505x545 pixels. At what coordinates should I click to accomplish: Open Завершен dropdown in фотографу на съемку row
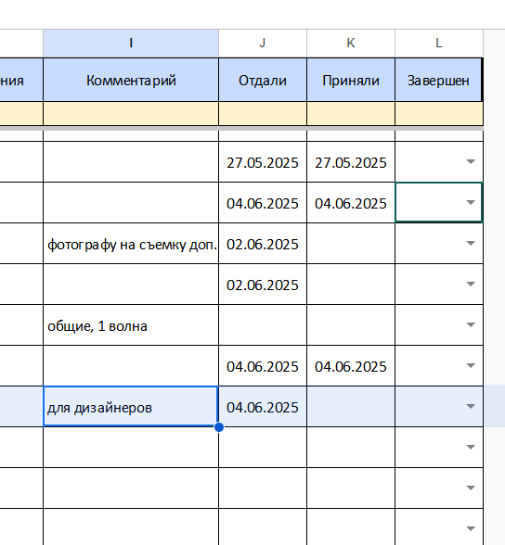click(471, 243)
